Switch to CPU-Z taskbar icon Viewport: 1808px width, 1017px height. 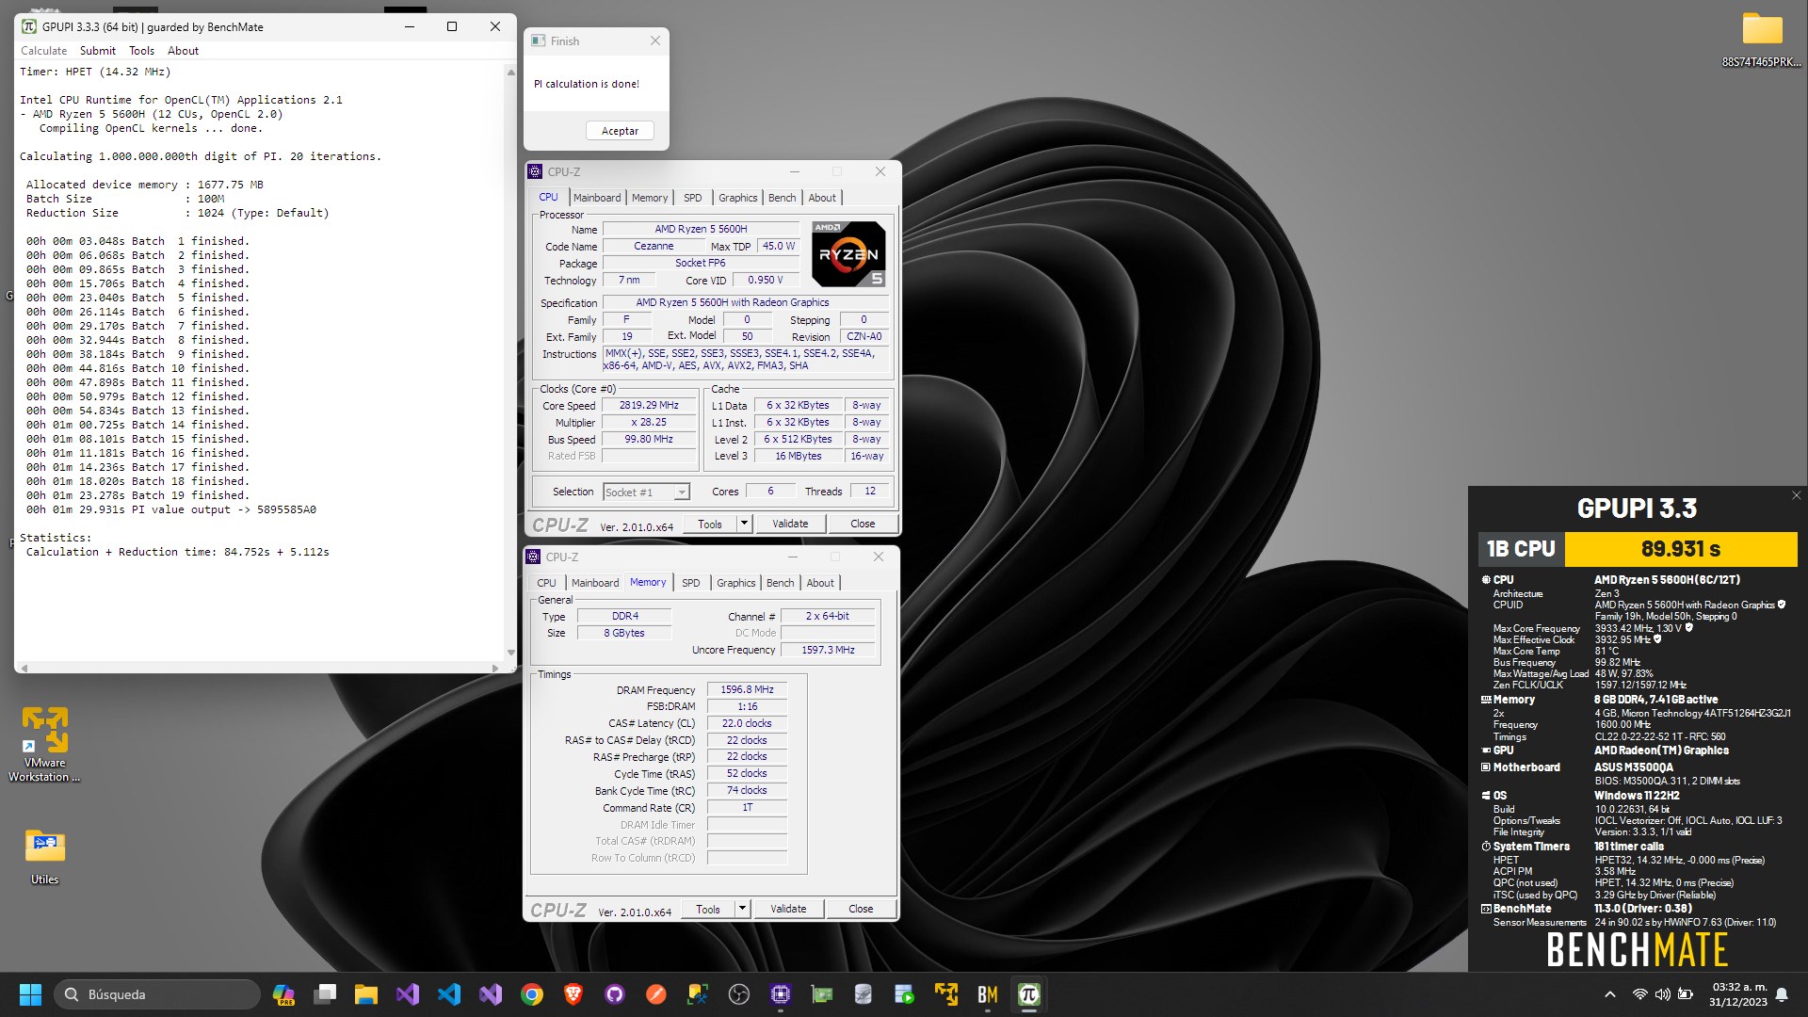pyautogui.click(x=781, y=994)
